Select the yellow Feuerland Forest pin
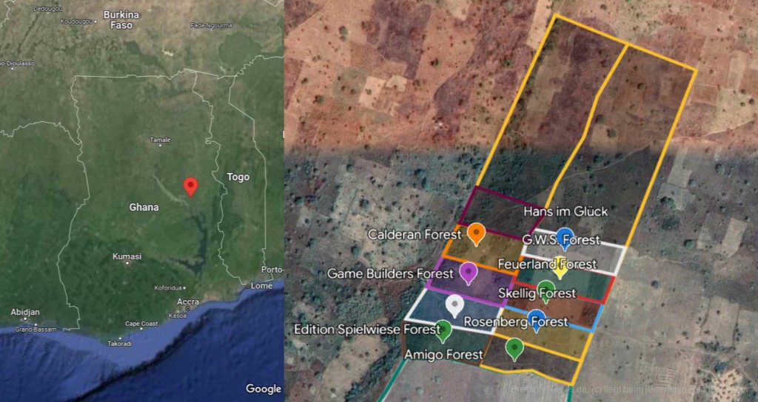The height and width of the screenshot is (402, 758). click(560, 266)
